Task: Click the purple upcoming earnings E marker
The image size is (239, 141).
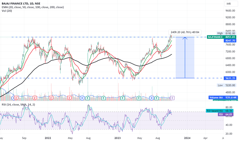Action: point(172,98)
